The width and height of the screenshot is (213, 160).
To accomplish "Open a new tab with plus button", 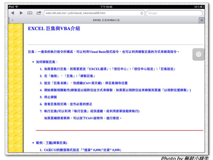I will (202, 20).
